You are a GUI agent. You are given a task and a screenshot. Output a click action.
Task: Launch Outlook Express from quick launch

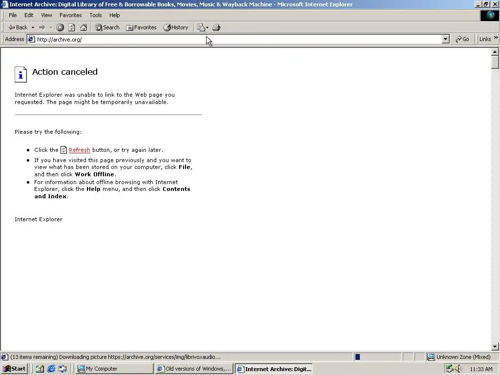tap(62, 369)
